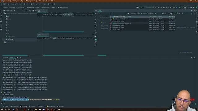This screenshot has width=198, height=111.
Task: Open the User filter dropdown
Action: click(x=140, y=14)
